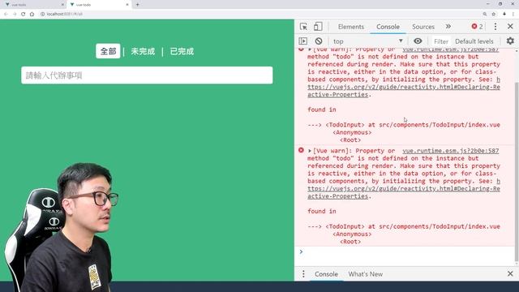Viewport: 519px width, 292px height.
Task: Open drawer three-dot menu icon
Action: [x=303, y=274]
